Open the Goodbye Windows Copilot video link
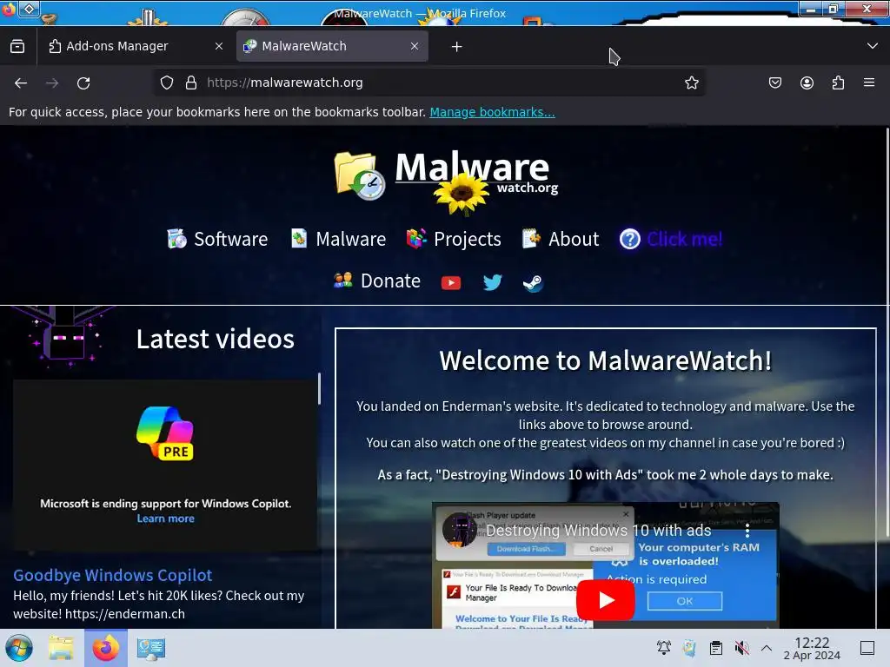 (x=112, y=575)
